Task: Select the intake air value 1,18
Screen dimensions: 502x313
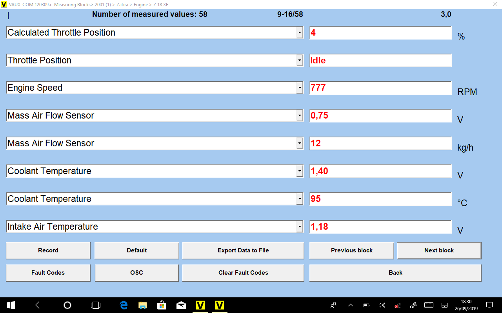Action: pyautogui.click(x=380, y=227)
